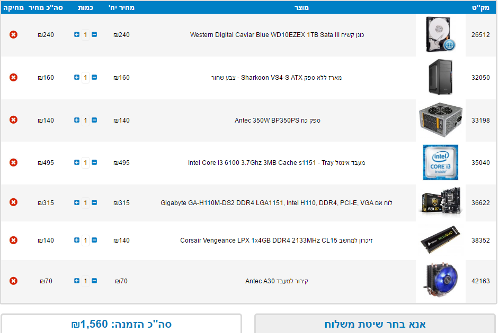This screenshot has width=499, height=333.
Task: Add one more Antec 350W power supply
Action: coord(77,120)
